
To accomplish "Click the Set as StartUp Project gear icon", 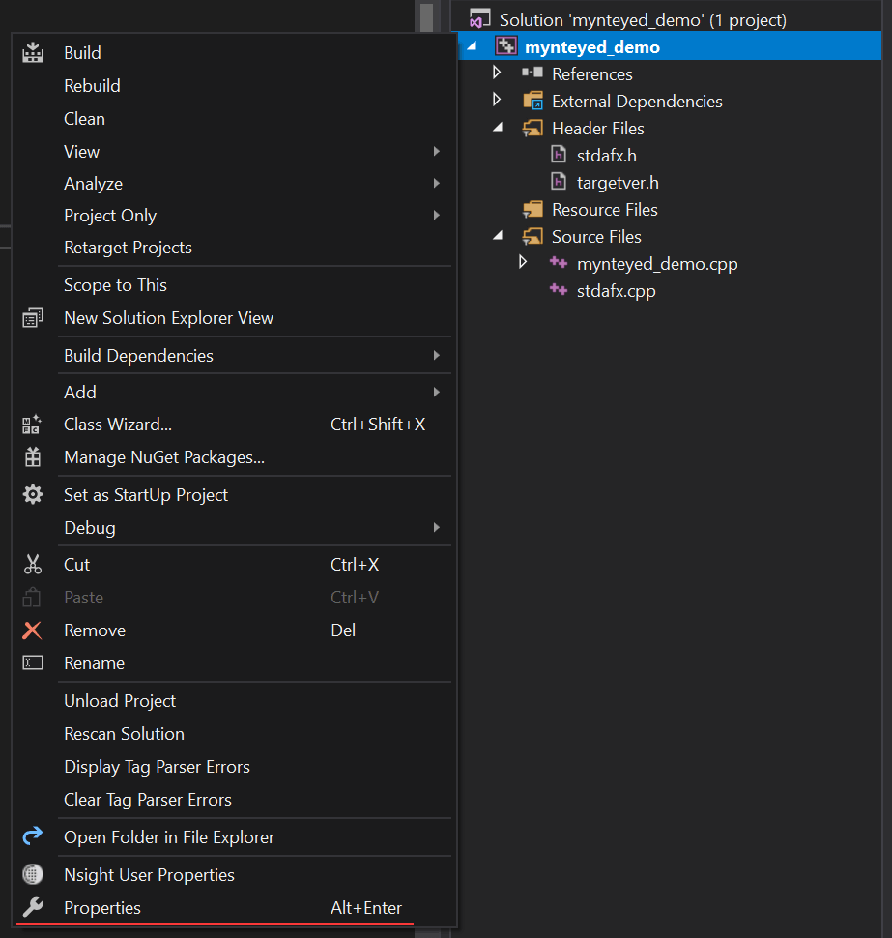I will pos(33,495).
